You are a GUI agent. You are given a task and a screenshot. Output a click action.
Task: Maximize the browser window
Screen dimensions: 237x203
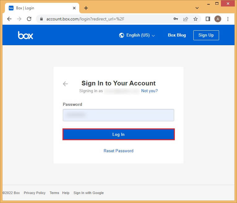(217, 3)
